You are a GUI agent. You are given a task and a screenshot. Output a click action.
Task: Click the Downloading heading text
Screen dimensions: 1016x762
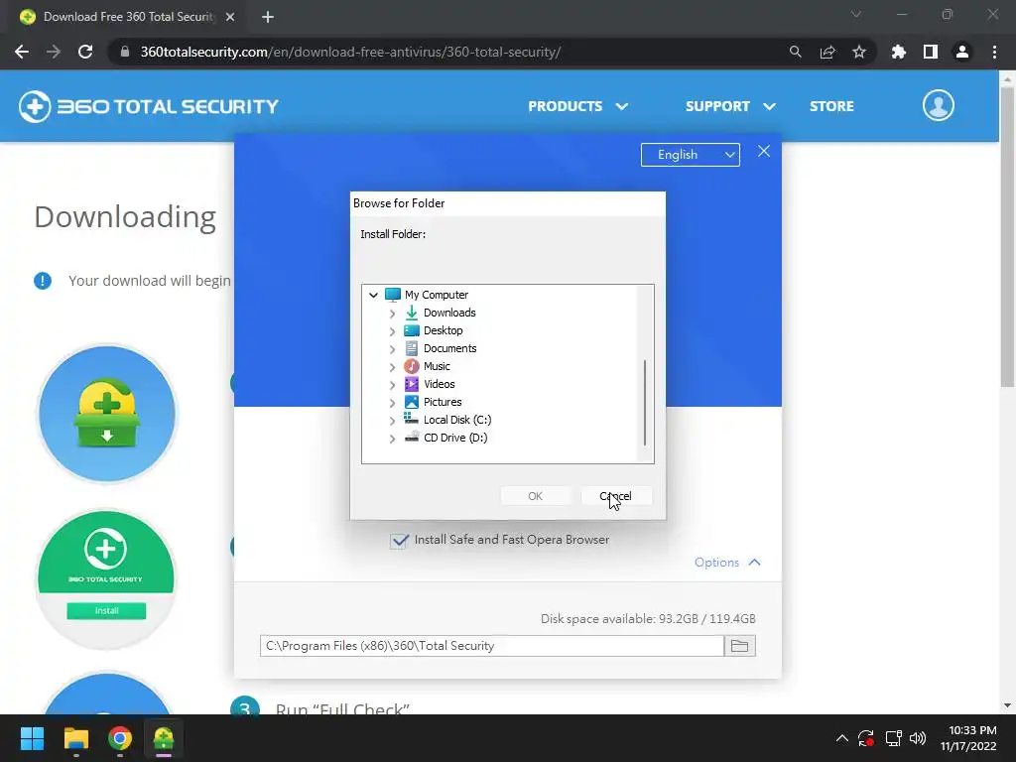tap(125, 217)
